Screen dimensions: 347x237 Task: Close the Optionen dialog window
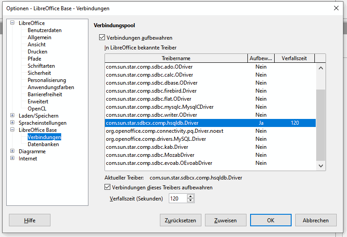[336, 8]
